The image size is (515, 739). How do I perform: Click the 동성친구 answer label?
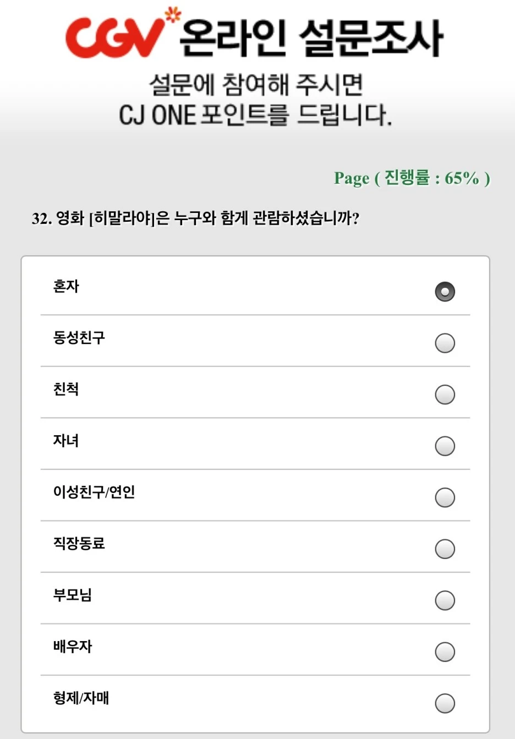point(79,337)
